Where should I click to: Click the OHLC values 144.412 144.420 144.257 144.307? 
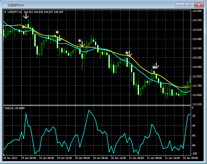click(44, 12)
